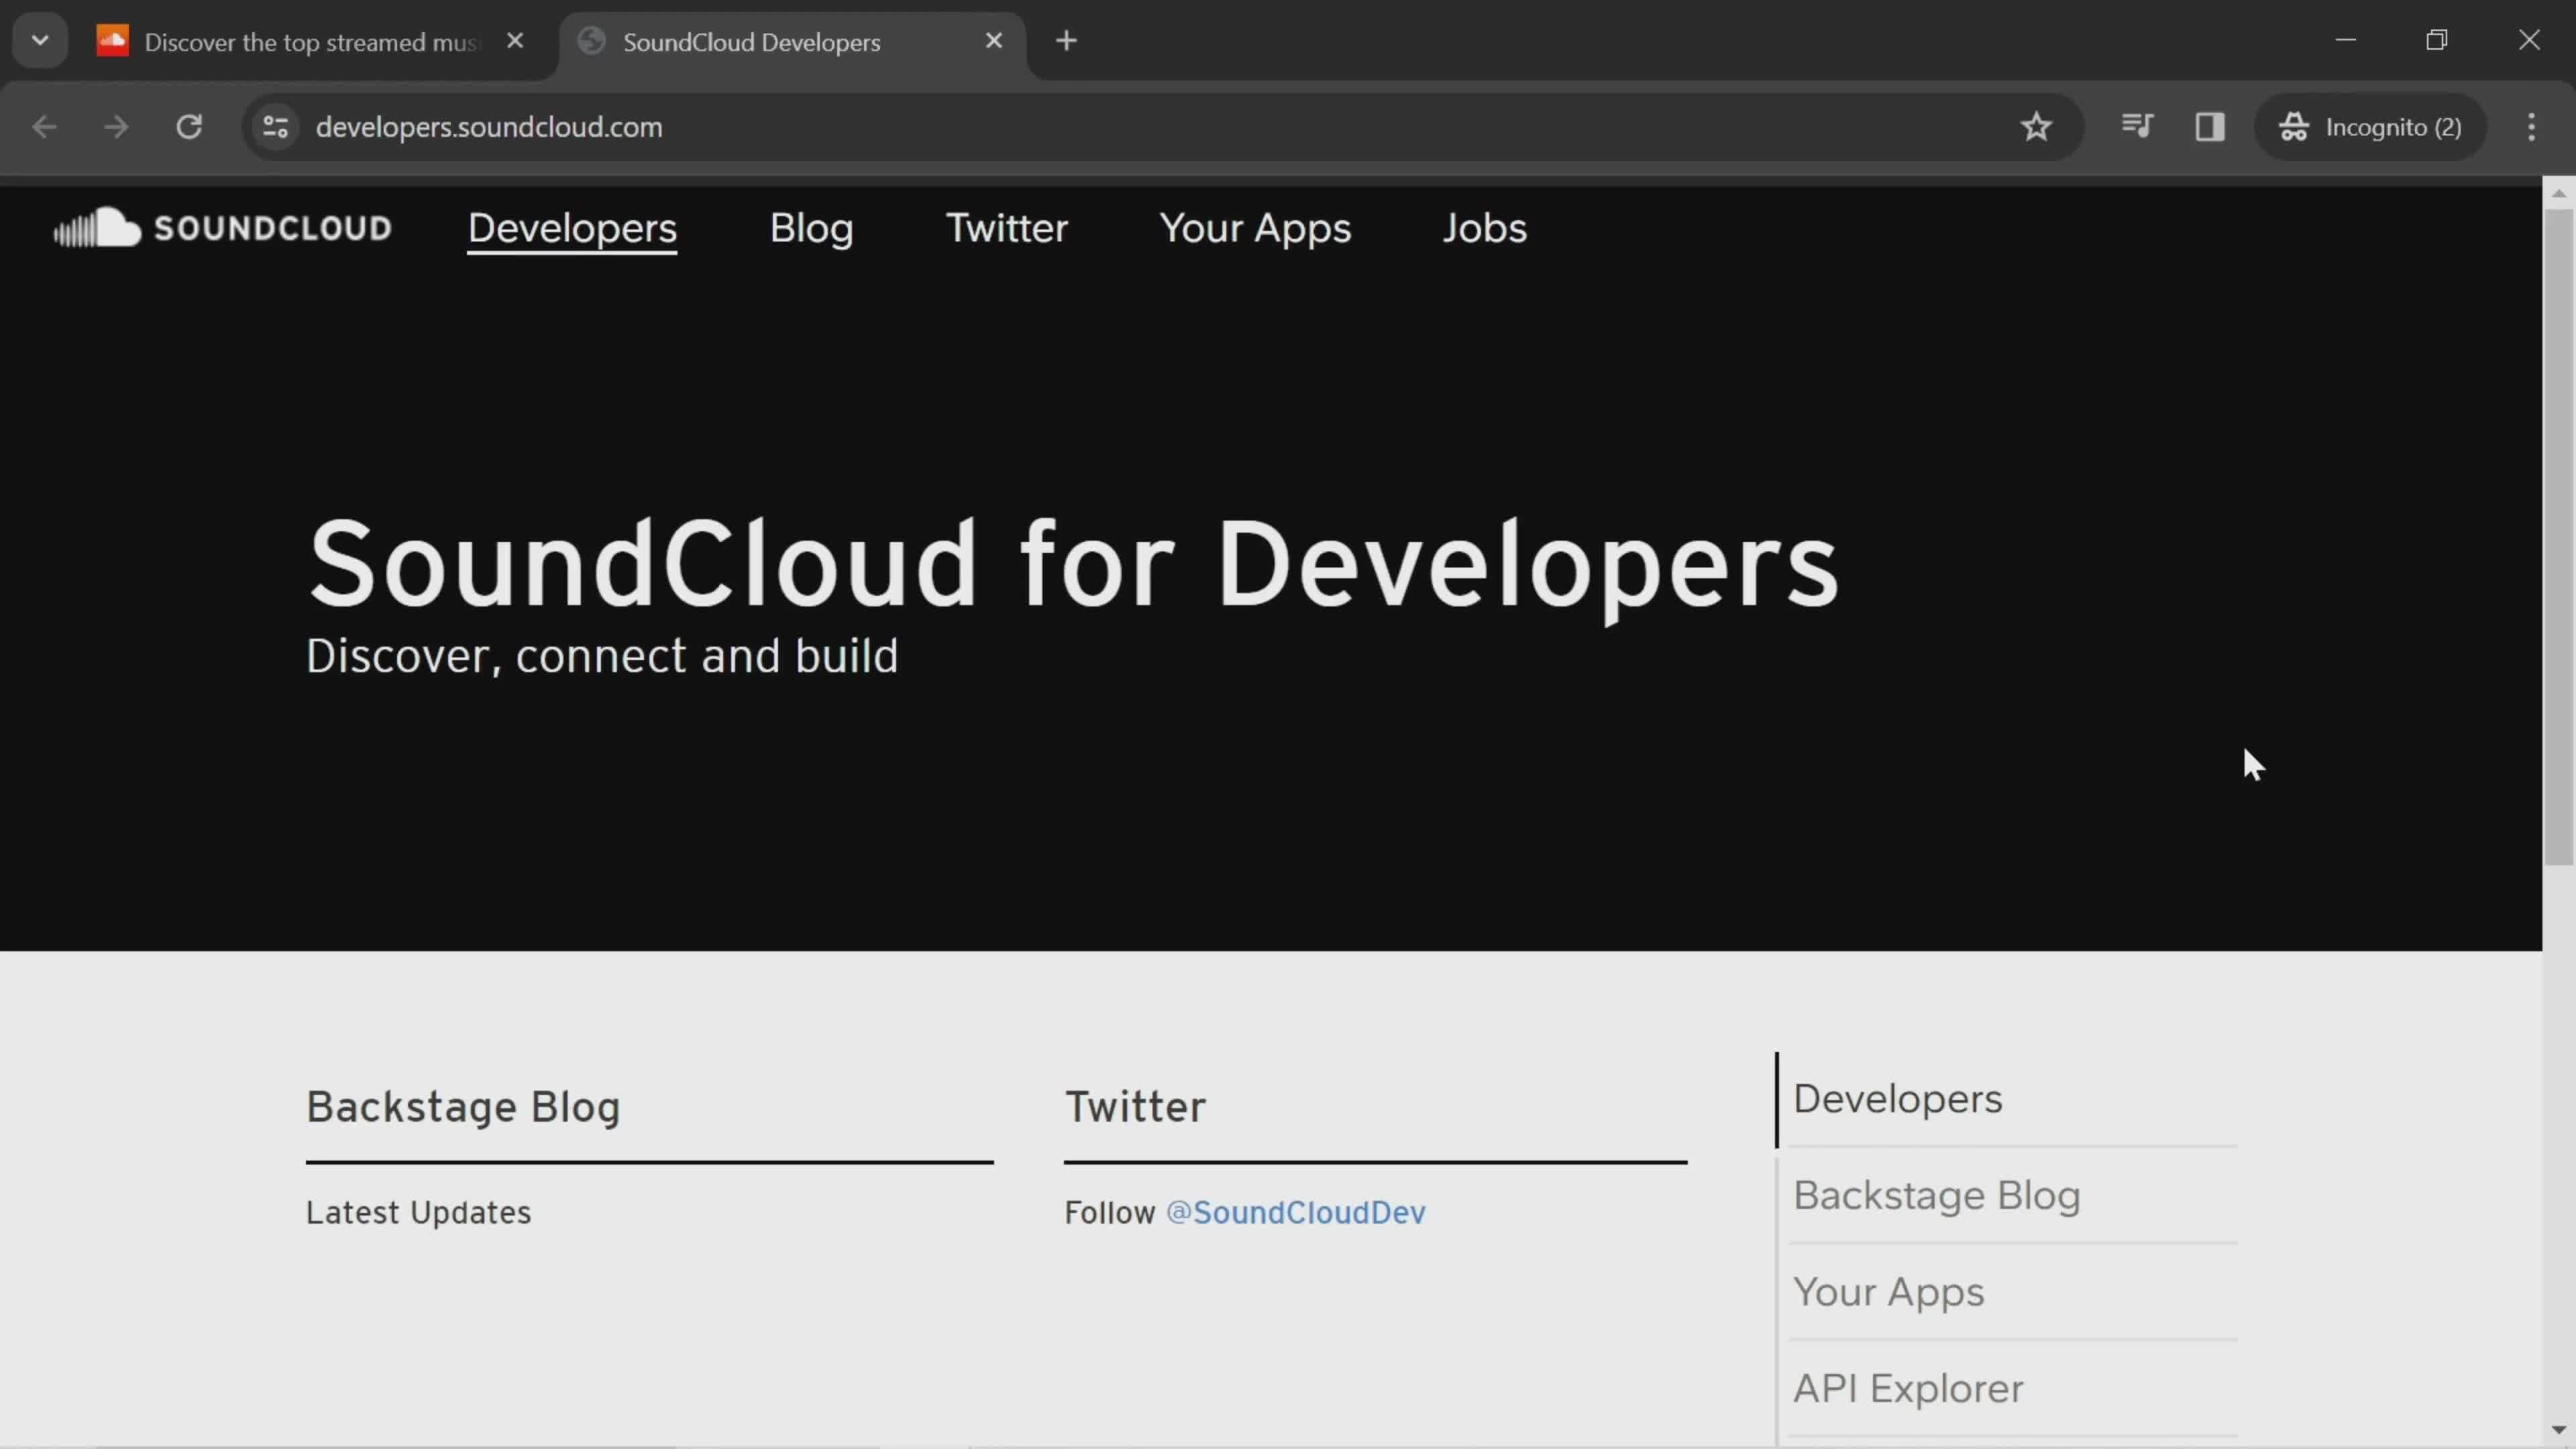
Task: Open Blog in the top navigation
Action: point(811,229)
